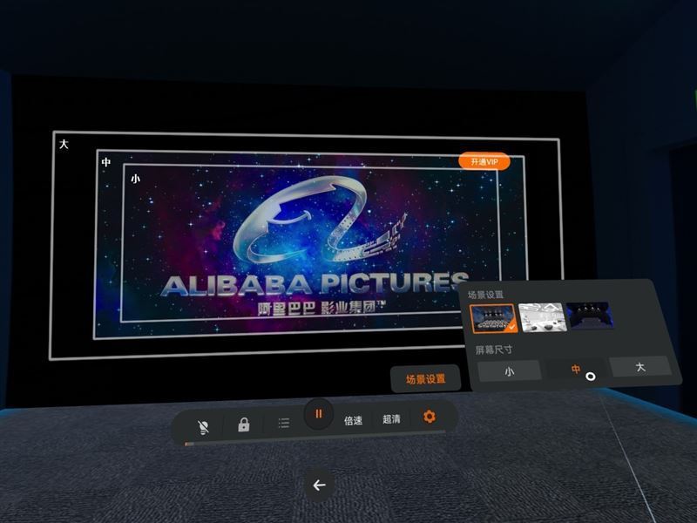Go back with the arrow button
The image size is (697, 523).
pos(319,486)
